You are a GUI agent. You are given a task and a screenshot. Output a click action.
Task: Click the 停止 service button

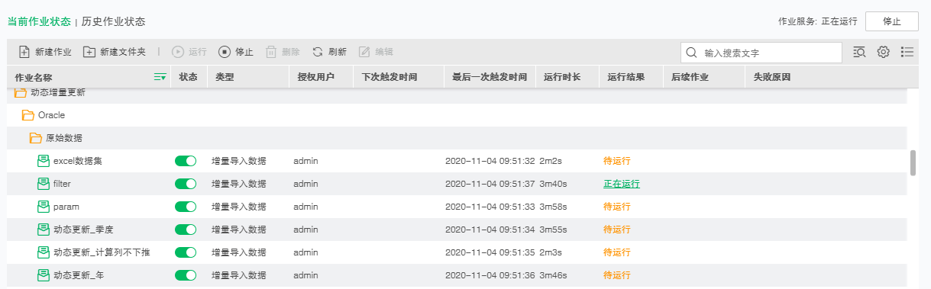pos(892,21)
